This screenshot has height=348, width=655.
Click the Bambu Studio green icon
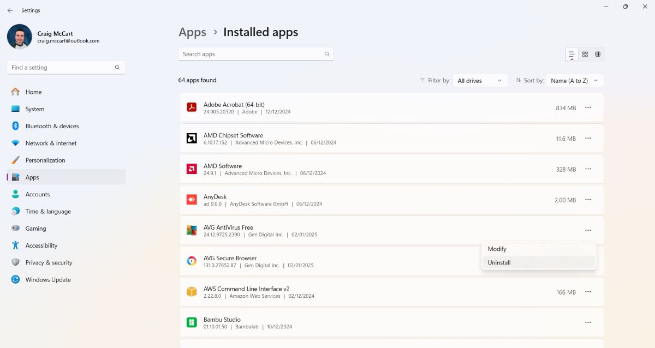click(192, 322)
